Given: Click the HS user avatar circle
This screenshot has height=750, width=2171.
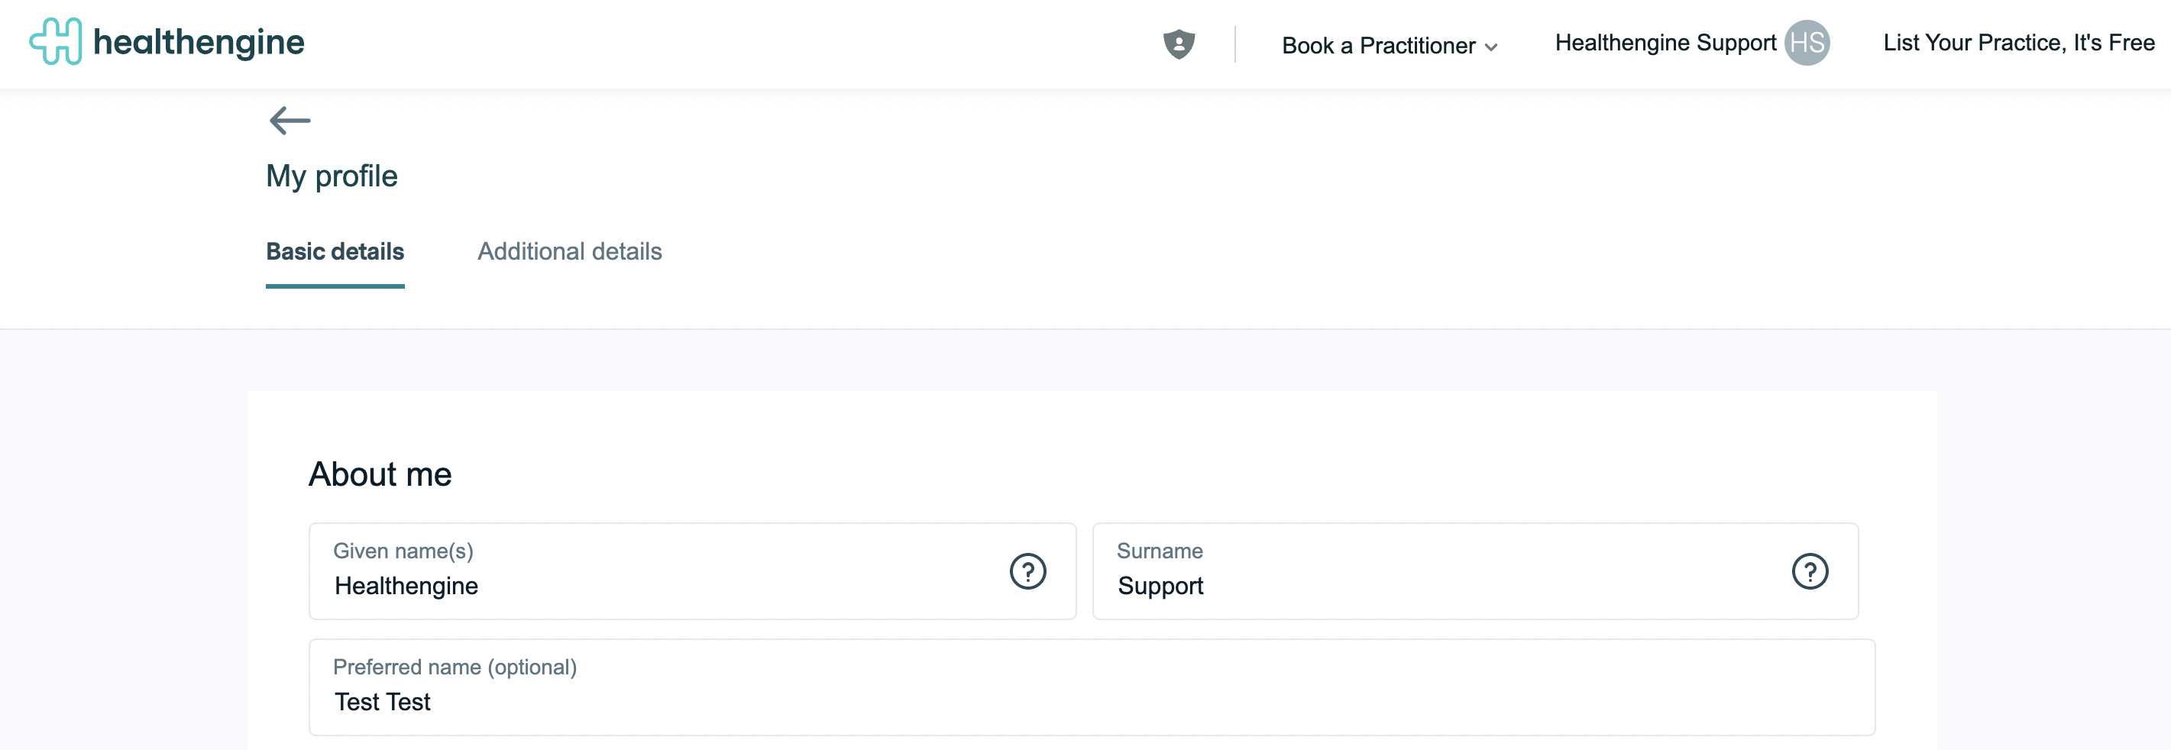Looking at the screenshot, I should [1806, 43].
